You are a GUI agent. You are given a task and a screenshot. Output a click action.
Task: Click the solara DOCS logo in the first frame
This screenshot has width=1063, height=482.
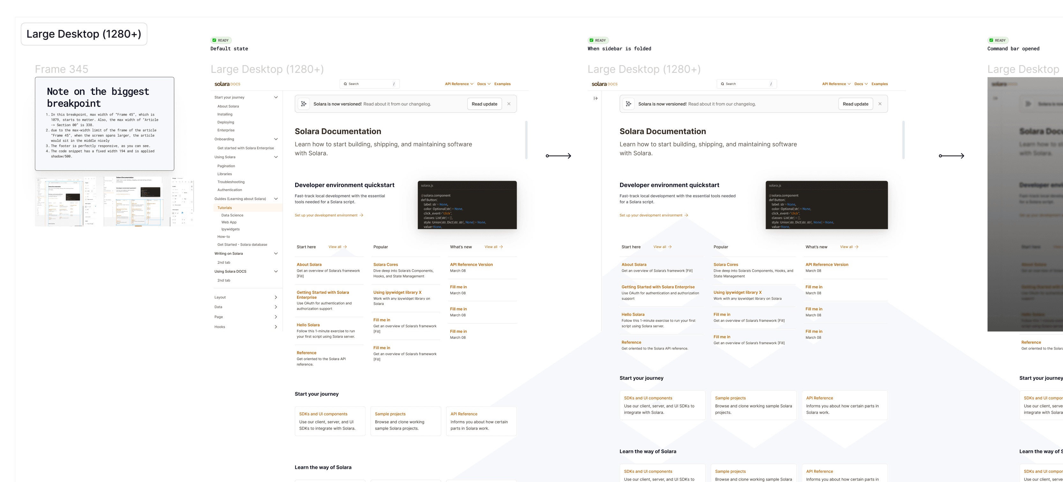point(227,84)
